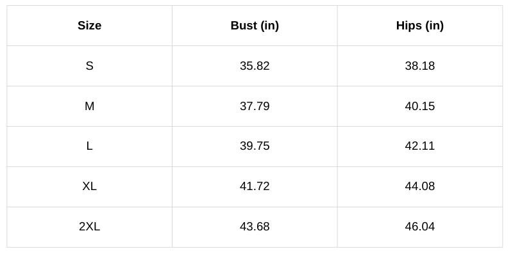Viewport: 513px width, 256px height.
Task: Click bust value 41.72
Action: click(x=255, y=186)
